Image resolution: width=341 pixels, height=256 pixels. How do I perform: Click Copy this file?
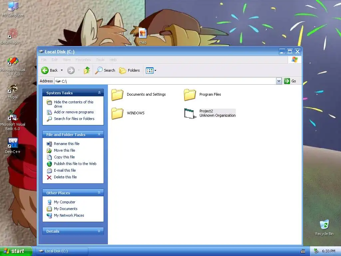coord(64,157)
